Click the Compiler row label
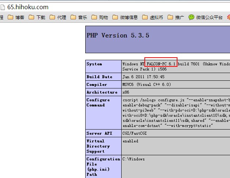This screenshot has height=178, width=230. coord(97,84)
